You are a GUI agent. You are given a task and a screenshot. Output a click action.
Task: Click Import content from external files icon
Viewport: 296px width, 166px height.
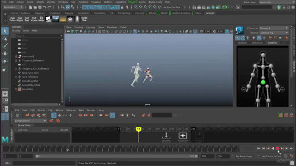[166, 137]
